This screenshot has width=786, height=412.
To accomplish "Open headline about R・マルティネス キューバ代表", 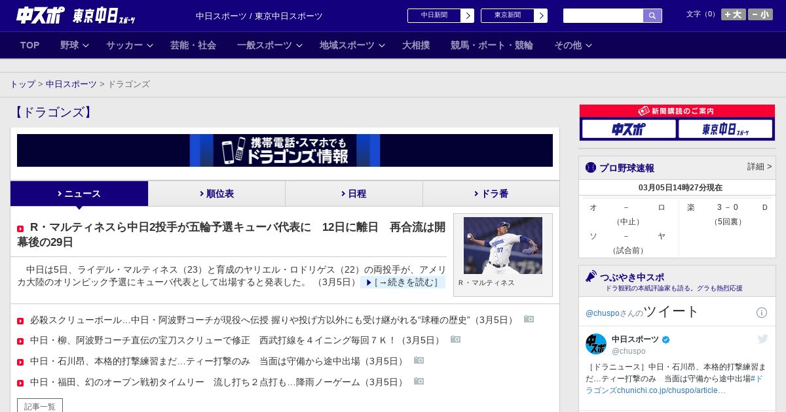I will [x=231, y=234].
